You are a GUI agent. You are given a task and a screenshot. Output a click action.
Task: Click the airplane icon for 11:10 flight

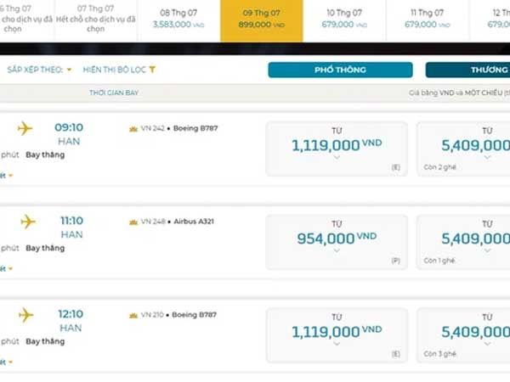pyautogui.click(x=28, y=222)
